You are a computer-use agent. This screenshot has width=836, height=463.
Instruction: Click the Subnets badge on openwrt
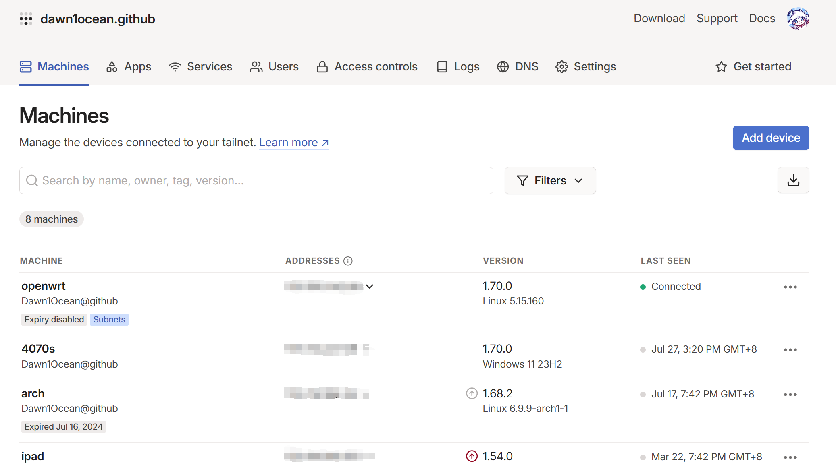point(109,320)
